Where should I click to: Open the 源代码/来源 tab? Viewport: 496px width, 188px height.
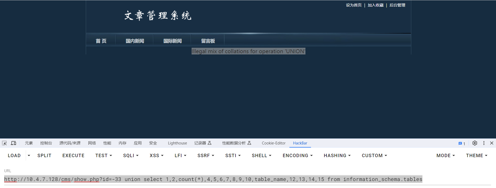click(70, 143)
